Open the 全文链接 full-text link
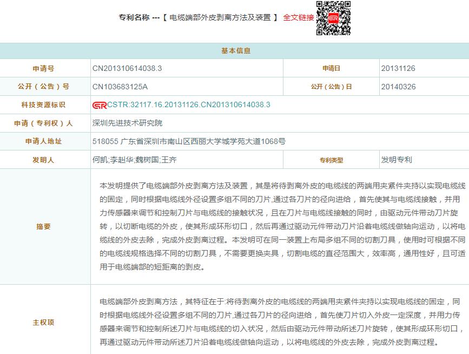 [298, 17]
